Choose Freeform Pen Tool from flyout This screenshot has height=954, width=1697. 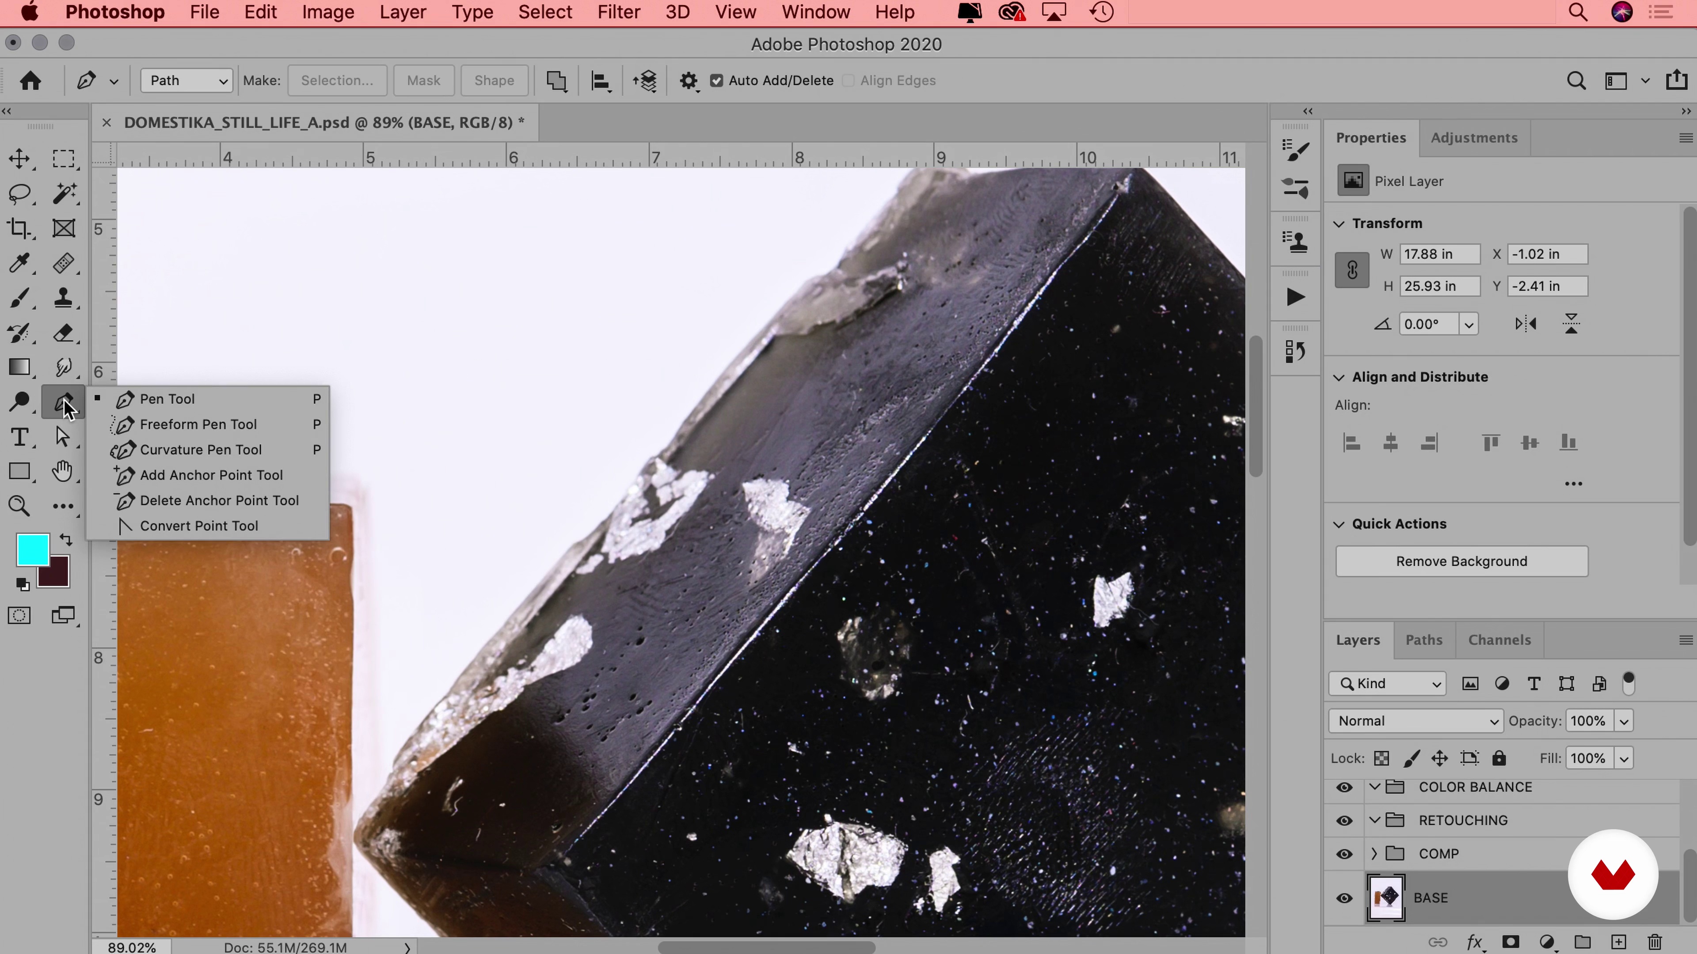pos(208,424)
